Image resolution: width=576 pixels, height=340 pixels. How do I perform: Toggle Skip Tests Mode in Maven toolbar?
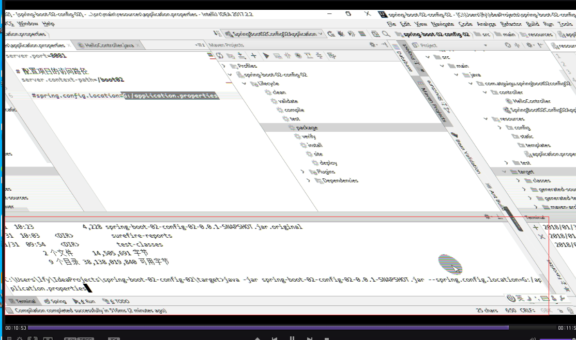298,56
